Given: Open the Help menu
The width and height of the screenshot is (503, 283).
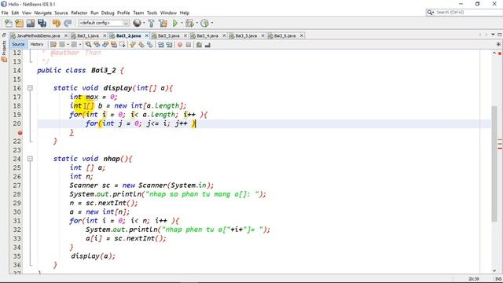Looking at the screenshot, I should click(x=185, y=13).
